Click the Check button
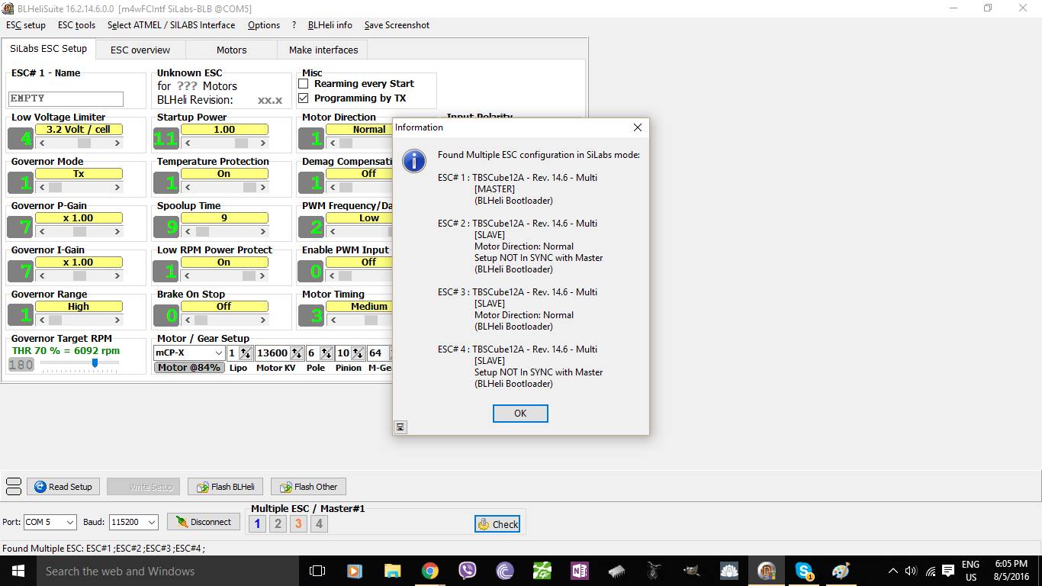Viewport: 1042px width, 586px height. coord(497,524)
